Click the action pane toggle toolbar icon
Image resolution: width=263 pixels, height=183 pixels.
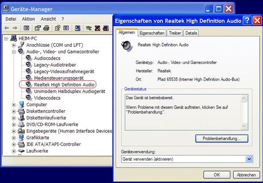[x=66, y=28]
